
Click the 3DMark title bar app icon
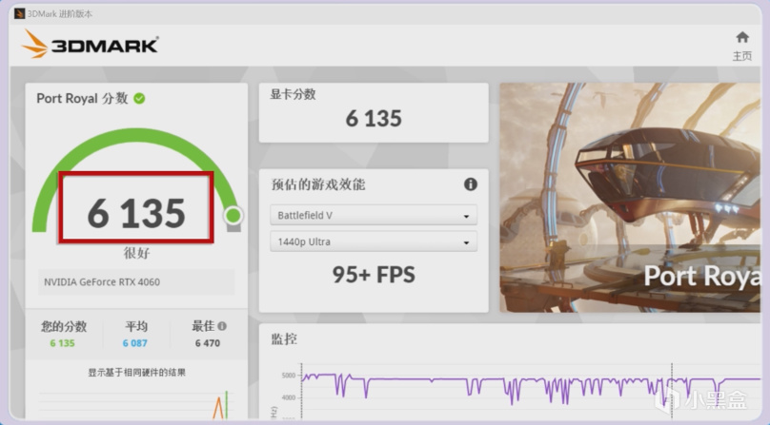[x=19, y=13]
